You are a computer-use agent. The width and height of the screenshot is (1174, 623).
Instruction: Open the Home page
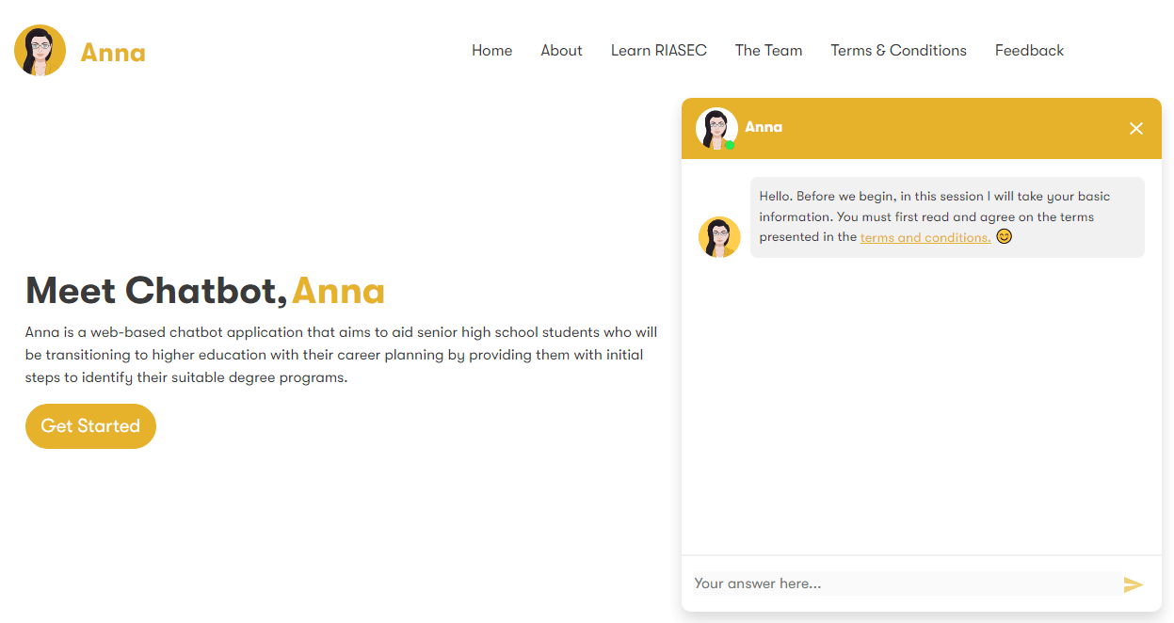point(491,51)
